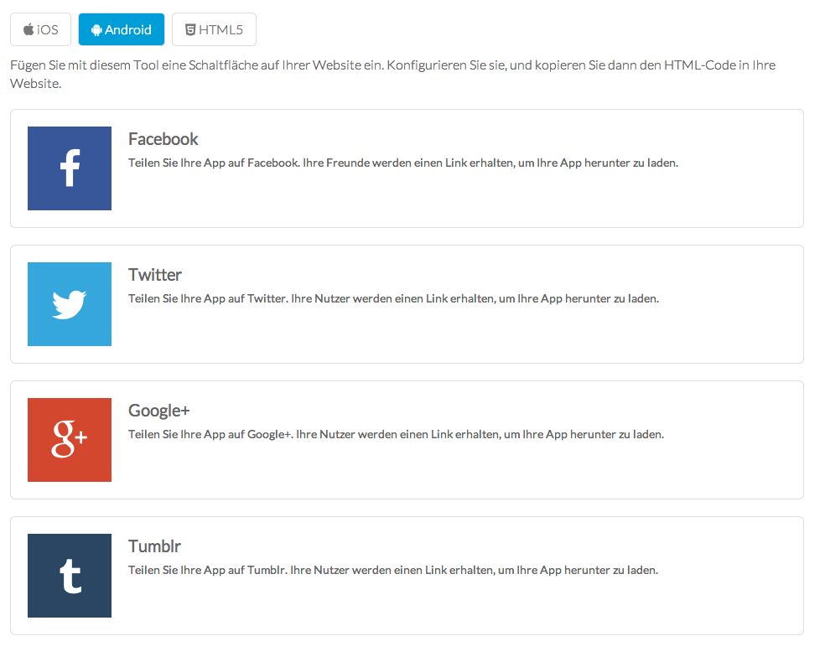Click the Twitter heading text
Viewport: 825px width, 662px height.
tap(154, 275)
